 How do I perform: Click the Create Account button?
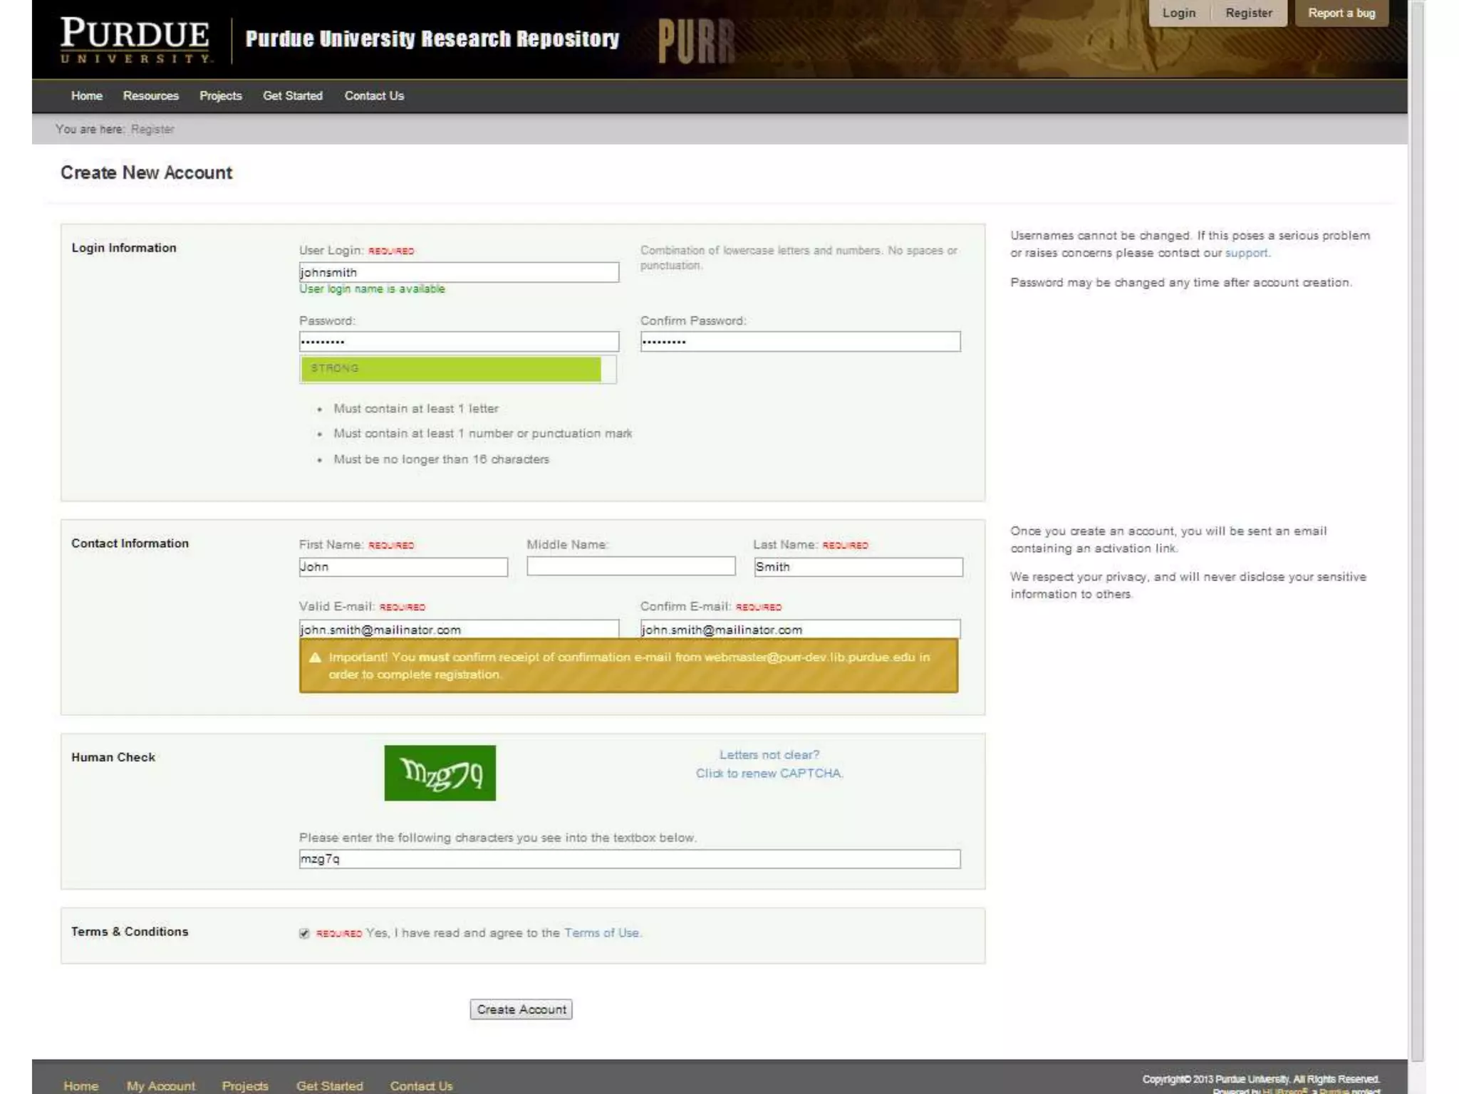521,1009
